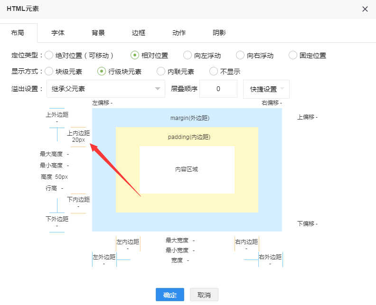Select 绝对位置（可移动） positioning option
376x305 pixels.
pos(49,55)
